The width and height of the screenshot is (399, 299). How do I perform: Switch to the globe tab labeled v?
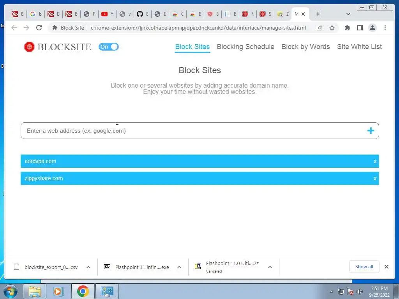coord(125,14)
